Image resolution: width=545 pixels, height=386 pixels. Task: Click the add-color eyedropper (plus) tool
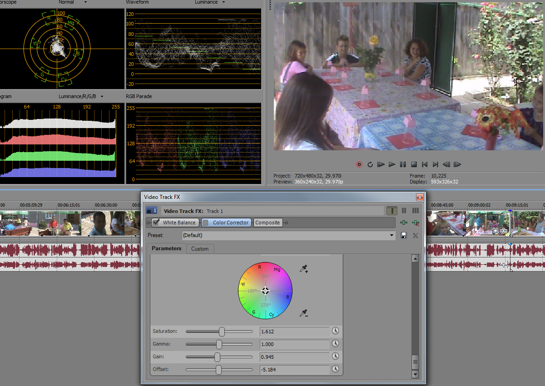click(x=304, y=269)
